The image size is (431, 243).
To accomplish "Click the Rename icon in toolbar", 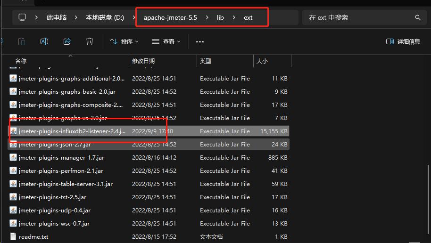I will [x=44, y=41].
